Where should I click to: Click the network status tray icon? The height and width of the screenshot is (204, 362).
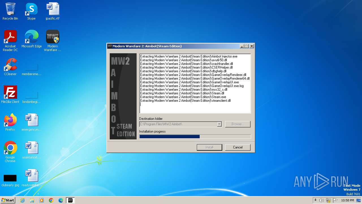(328, 200)
